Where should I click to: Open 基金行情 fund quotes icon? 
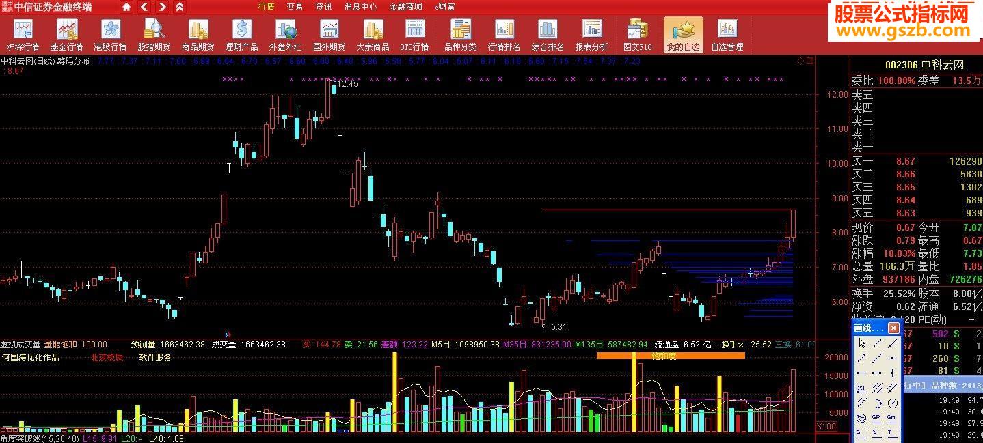(x=66, y=34)
